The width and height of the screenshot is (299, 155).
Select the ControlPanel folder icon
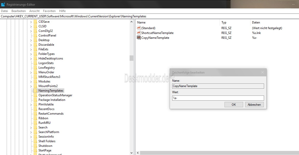point(35,35)
